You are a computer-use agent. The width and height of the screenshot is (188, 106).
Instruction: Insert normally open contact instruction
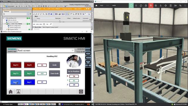click(x=34, y=24)
